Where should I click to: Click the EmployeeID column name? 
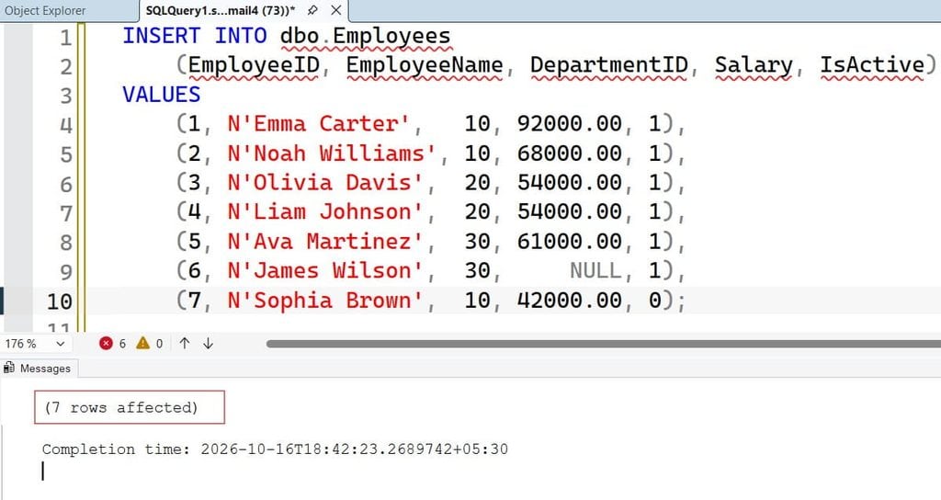point(254,65)
